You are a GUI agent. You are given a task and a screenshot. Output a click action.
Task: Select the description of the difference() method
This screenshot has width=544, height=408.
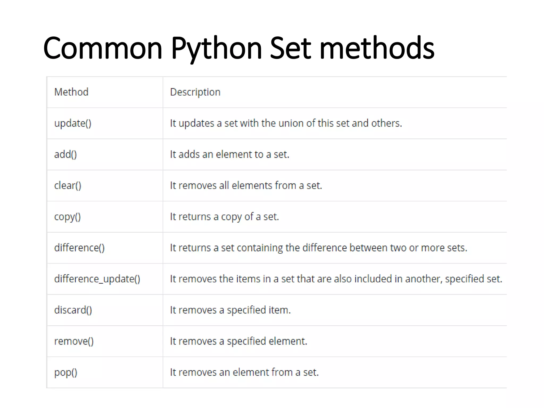(318, 248)
